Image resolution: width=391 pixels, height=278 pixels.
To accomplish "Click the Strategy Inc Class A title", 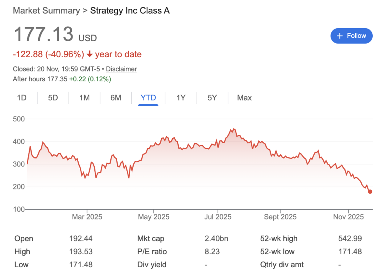I will (130, 11).
